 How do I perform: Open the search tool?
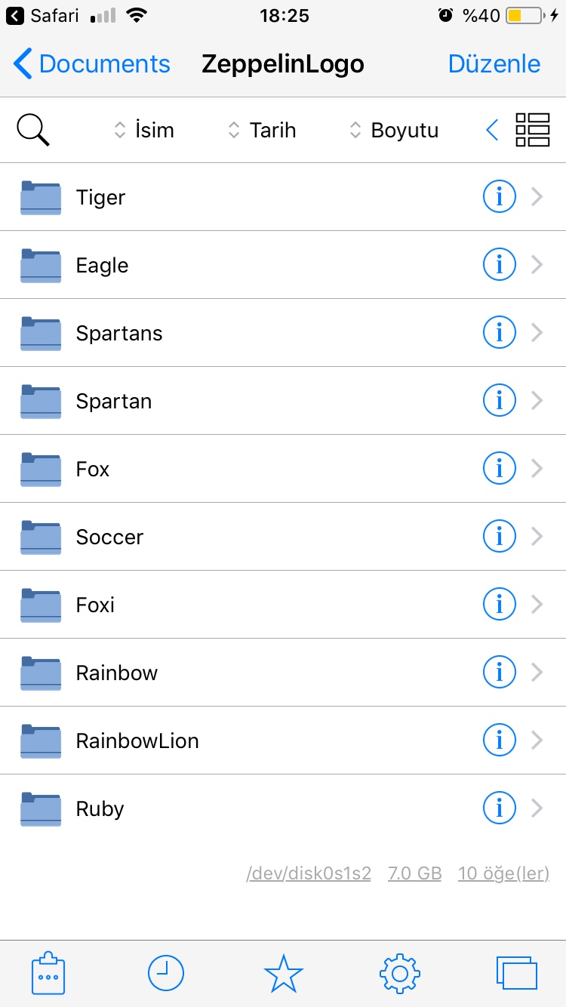click(32, 129)
